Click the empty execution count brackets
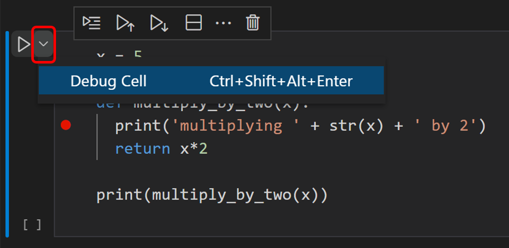Screen dimensions: 509x248 pos(32,225)
